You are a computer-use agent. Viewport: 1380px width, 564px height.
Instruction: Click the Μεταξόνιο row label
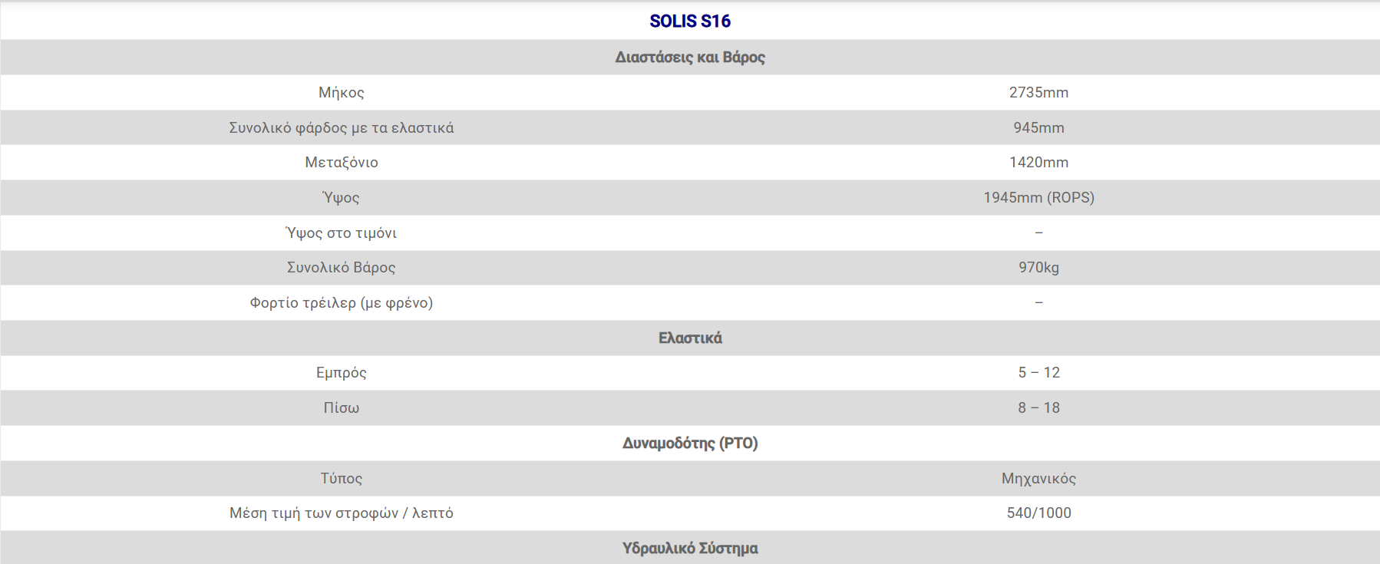[x=341, y=163]
